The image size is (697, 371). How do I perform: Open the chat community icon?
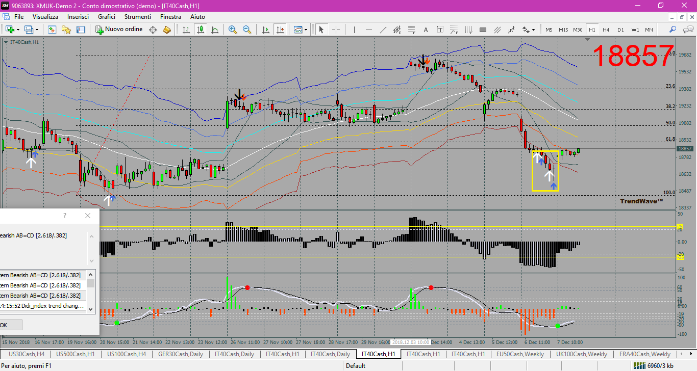[687, 30]
